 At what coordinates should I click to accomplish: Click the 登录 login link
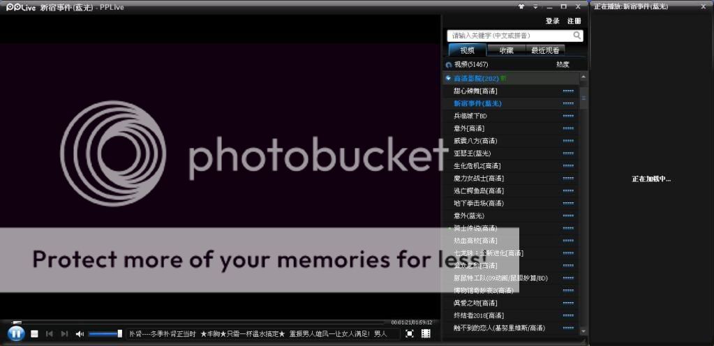552,21
